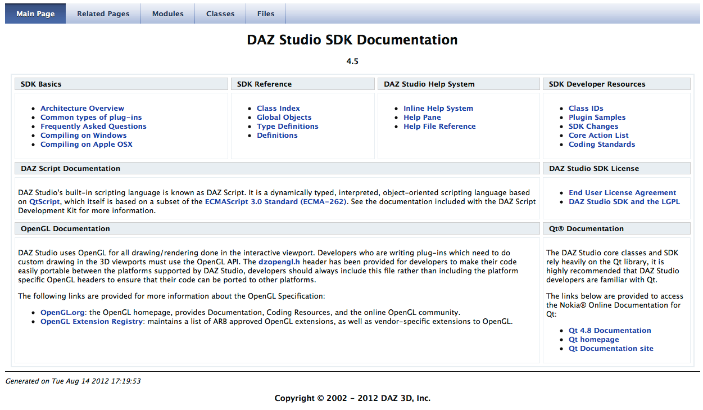Open End User License Agreement
703x410 pixels.
point(623,193)
